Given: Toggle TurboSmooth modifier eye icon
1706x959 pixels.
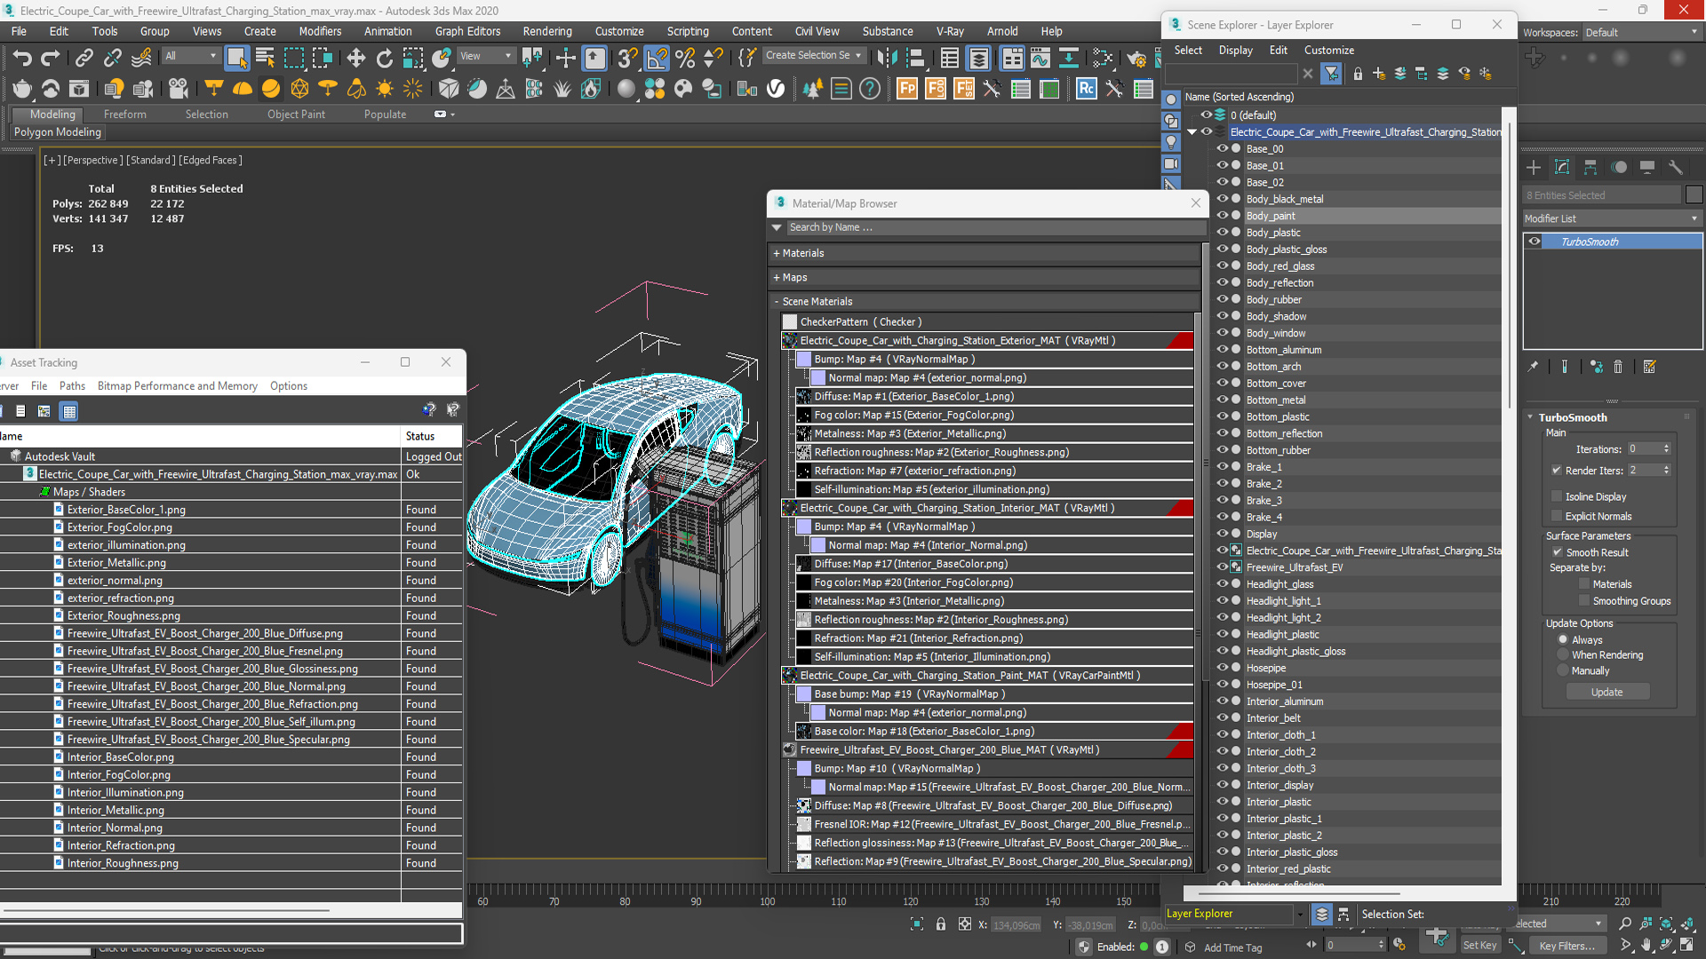Looking at the screenshot, I should 1535,242.
